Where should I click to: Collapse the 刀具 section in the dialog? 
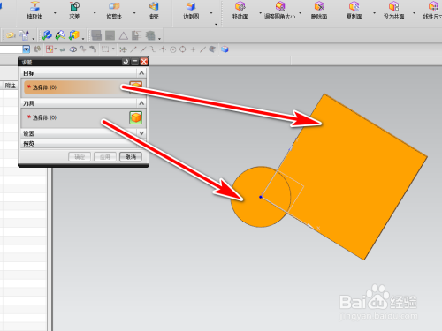click(x=141, y=103)
